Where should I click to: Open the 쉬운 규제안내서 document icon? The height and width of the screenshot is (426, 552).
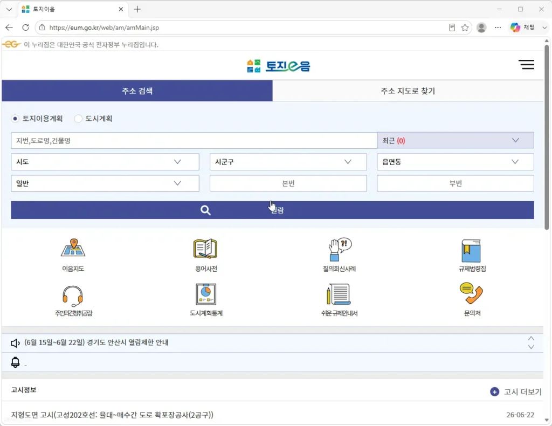click(339, 294)
